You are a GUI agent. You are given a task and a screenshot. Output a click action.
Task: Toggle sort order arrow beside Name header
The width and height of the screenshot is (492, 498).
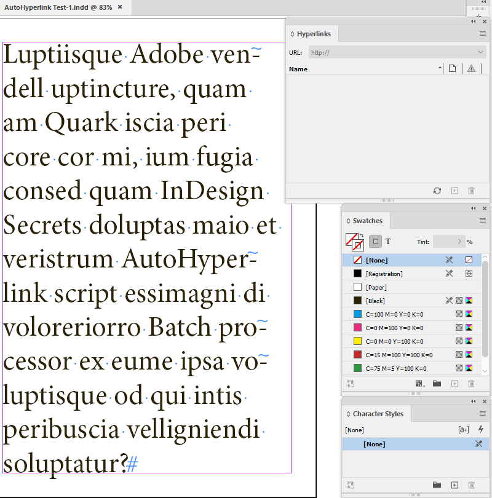pyautogui.click(x=440, y=68)
